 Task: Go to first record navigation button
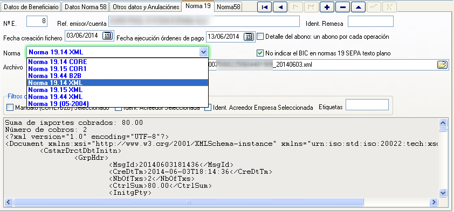tap(265, 7)
